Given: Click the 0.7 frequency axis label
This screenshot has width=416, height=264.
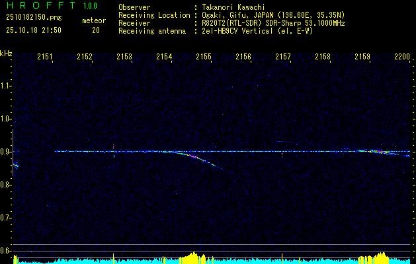Looking at the screenshot, I should [x=6, y=218].
